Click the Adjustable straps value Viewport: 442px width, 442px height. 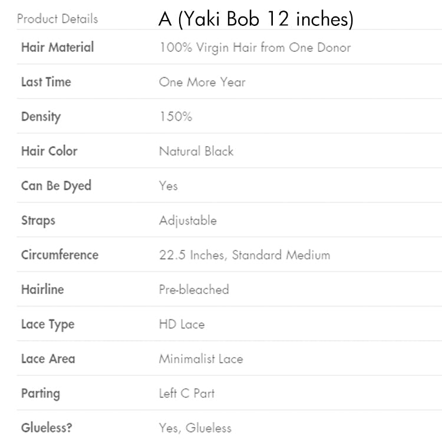click(x=187, y=221)
